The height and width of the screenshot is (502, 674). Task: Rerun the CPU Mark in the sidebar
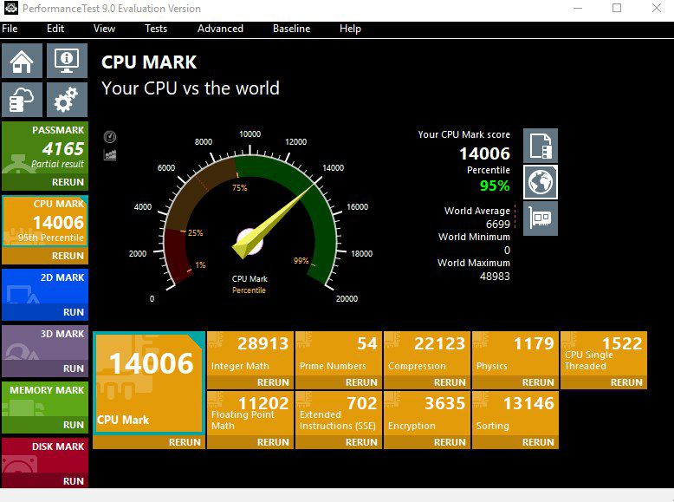[68, 256]
